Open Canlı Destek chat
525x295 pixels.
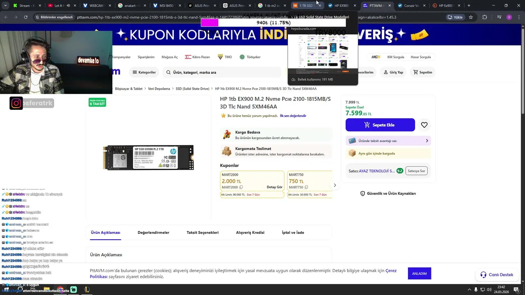click(497, 275)
